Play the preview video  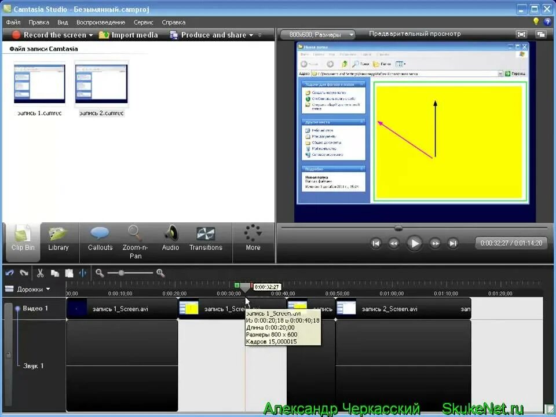[x=414, y=243]
